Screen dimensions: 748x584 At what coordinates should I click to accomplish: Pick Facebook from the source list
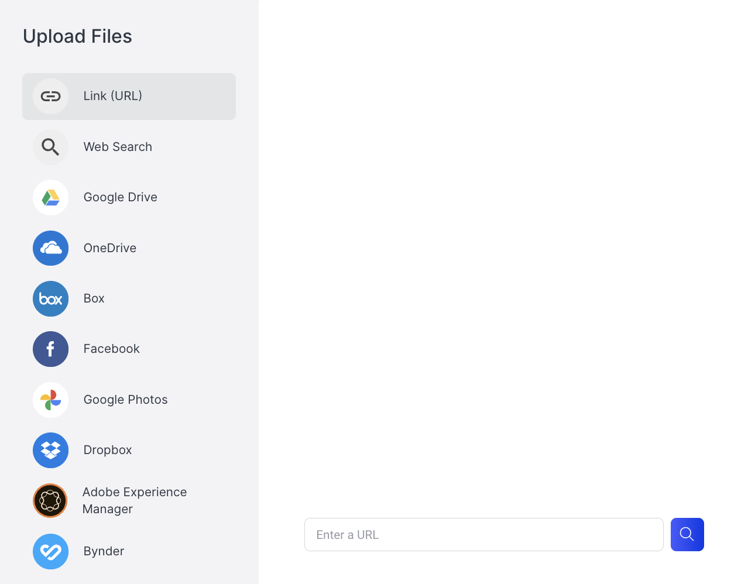tap(111, 349)
